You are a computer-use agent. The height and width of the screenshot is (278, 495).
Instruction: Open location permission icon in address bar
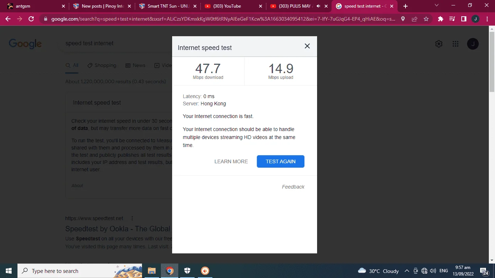pos(403,19)
